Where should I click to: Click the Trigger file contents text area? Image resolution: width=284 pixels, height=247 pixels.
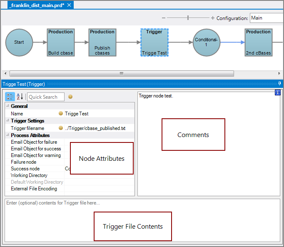(x=142, y=220)
